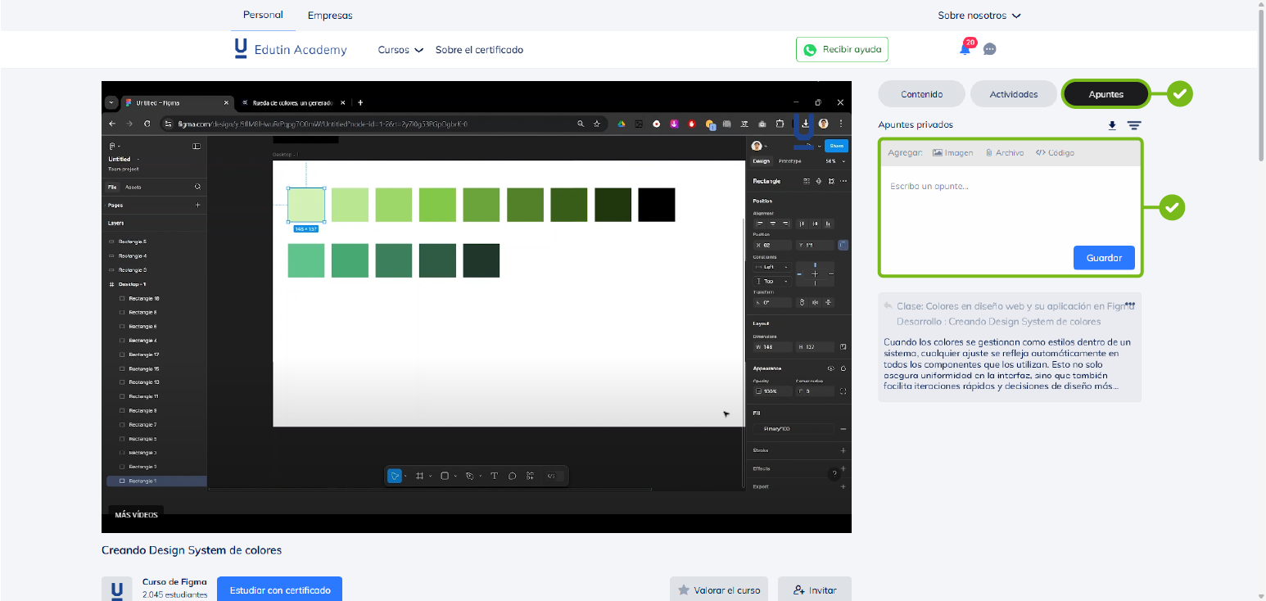1266x601 pixels.
Task: Click the Valorar el curso button
Action: click(x=718, y=590)
